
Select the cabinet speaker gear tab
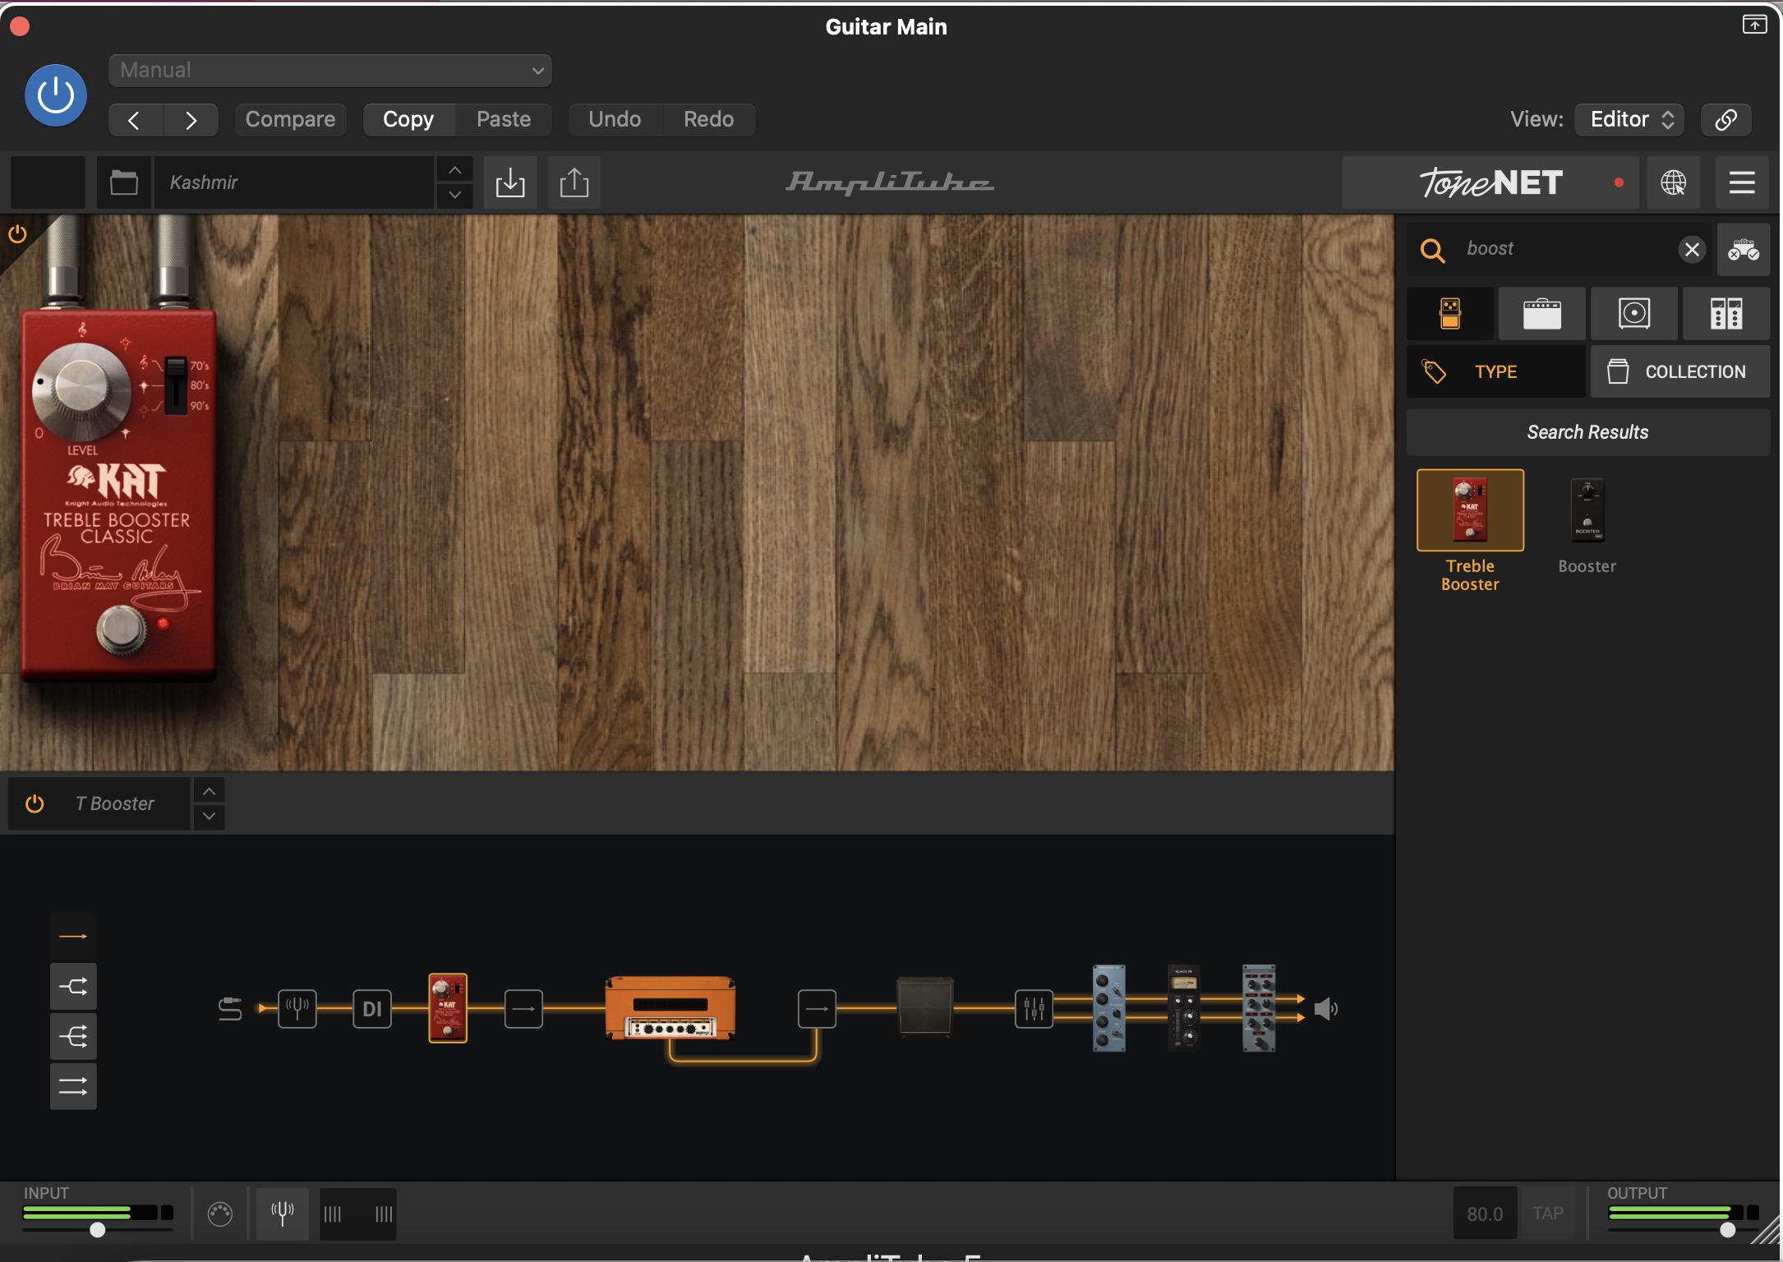(x=1634, y=314)
